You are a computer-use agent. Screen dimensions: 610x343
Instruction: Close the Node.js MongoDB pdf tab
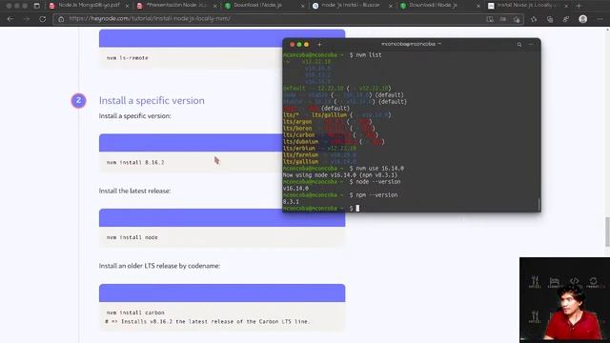(x=127, y=6)
